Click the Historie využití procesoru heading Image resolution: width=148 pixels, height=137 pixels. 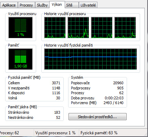pyautogui.click(x=65, y=14)
